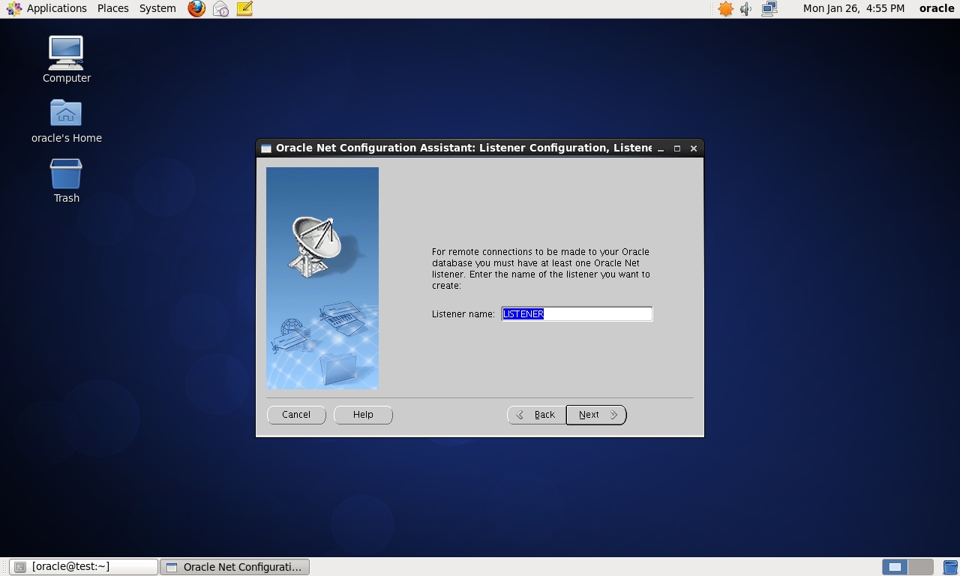Screen dimensions: 960x576
Task: Proceed with the Next button
Action: pyautogui.click(x=596, y=415)
